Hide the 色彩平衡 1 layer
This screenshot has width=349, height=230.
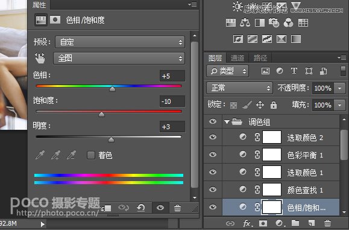pyautogui.click(x=213, y=155)
